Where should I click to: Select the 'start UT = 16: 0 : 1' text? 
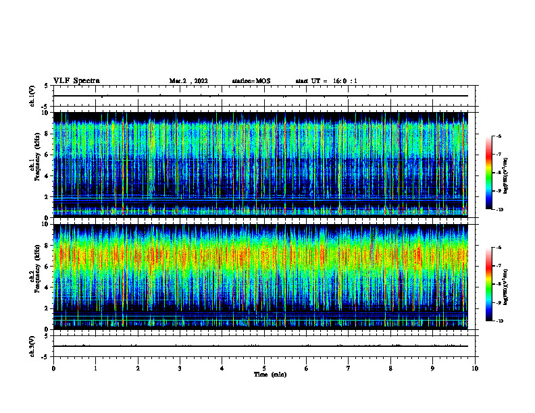(x=326, y=81)
